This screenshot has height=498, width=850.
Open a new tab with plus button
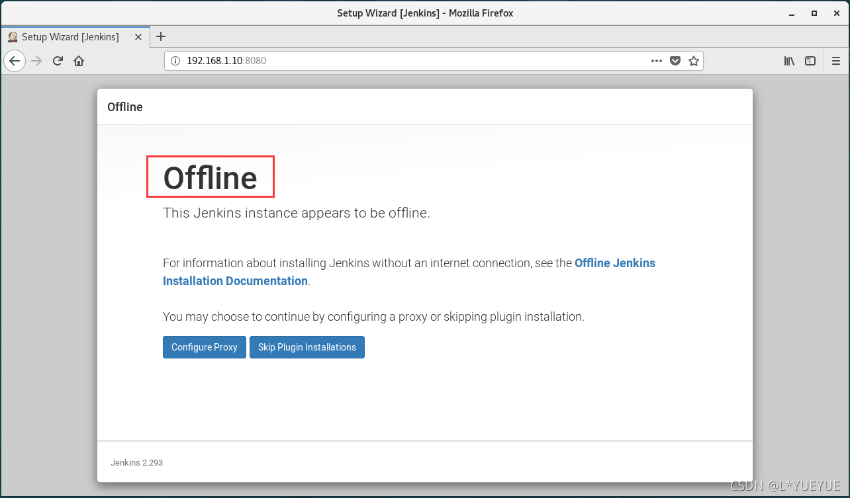coord(160,36)
